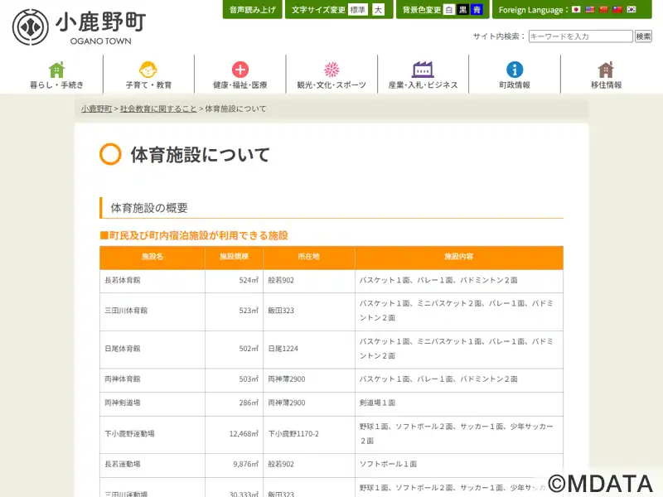The height and width of the screenshot is (497, 663).
Task: Open the 子育て・教育 child face icon
Action: [148, 70]
